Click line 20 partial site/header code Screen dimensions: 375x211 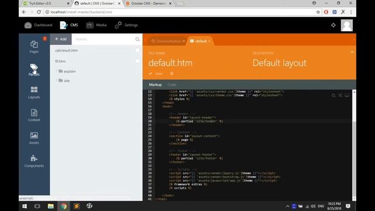pos(199,121)
